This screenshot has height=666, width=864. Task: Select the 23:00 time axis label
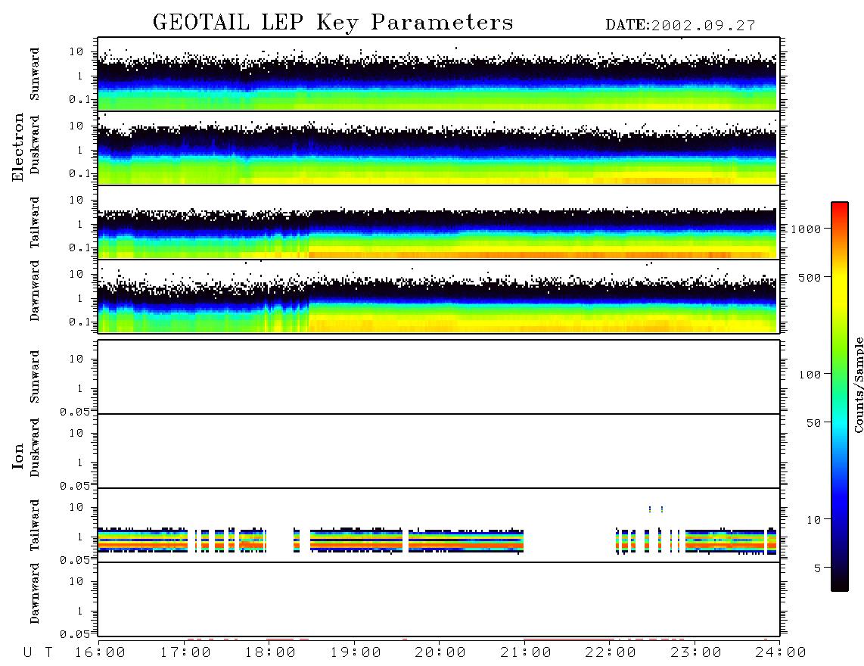coord(696,652)
